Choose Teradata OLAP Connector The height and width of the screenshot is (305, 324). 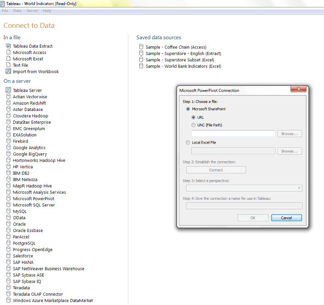[x=38, y=294]
